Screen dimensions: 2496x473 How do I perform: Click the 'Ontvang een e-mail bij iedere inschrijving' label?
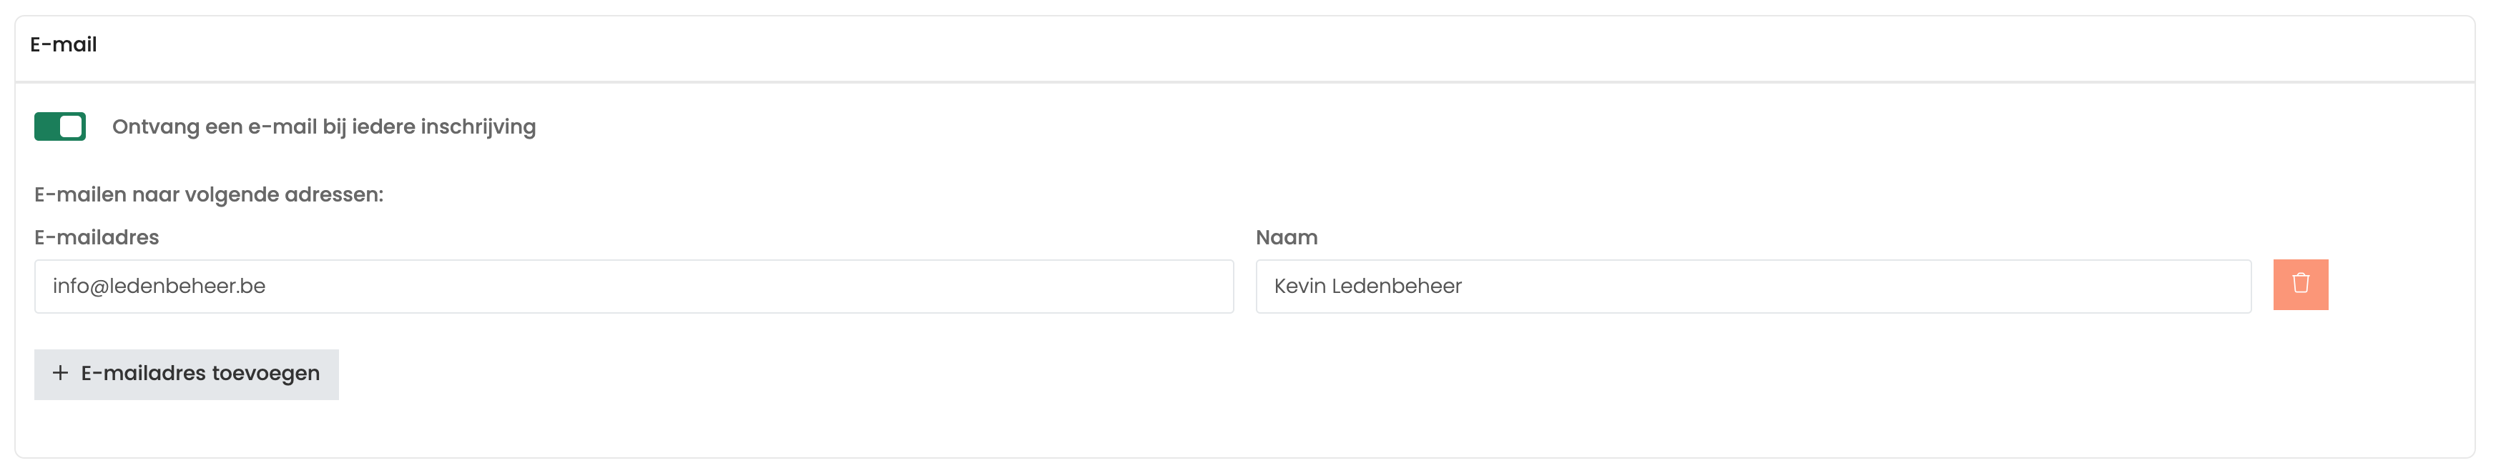(x=324, y=126)
